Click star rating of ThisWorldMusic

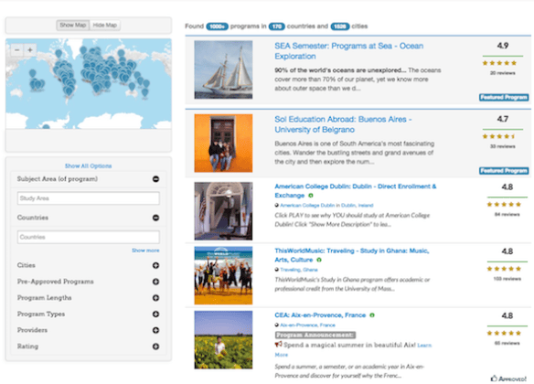click(x=504, y=269)
